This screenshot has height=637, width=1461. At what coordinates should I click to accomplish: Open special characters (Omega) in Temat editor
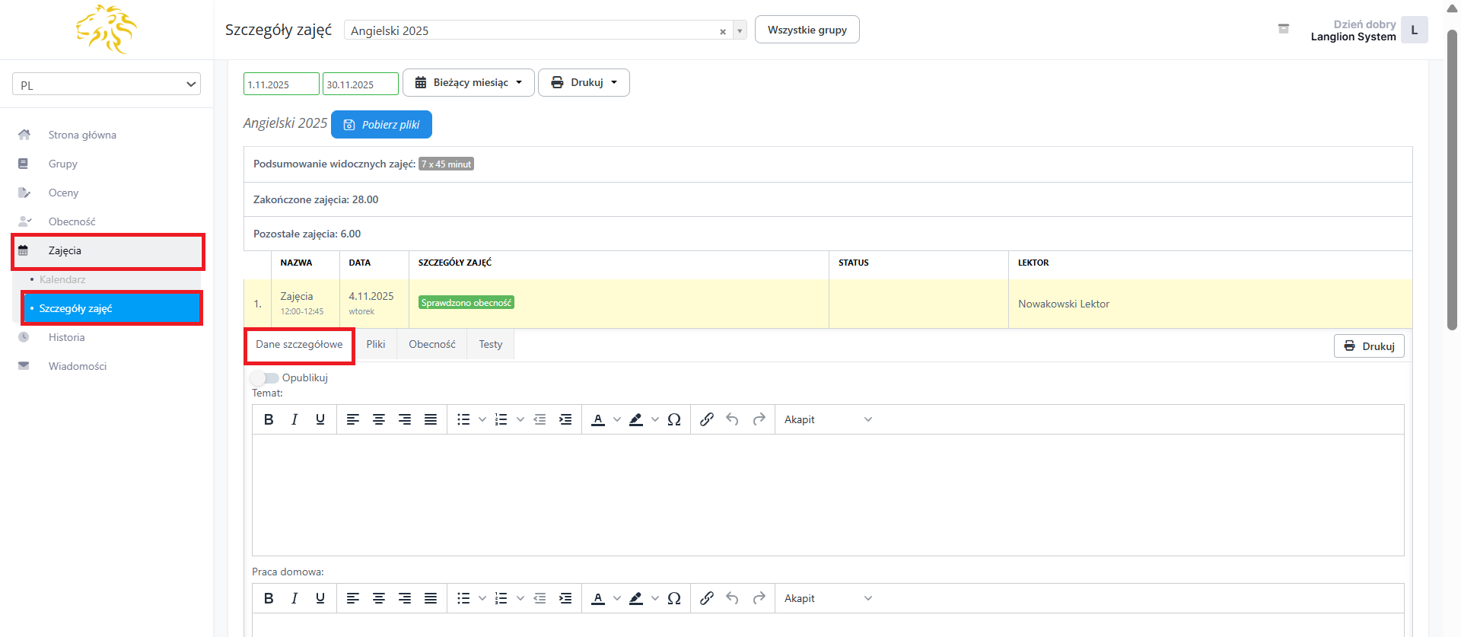(674, 419)
